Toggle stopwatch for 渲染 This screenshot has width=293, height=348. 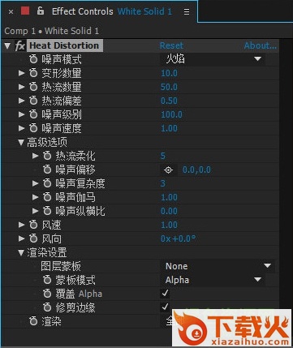(33, 321)
